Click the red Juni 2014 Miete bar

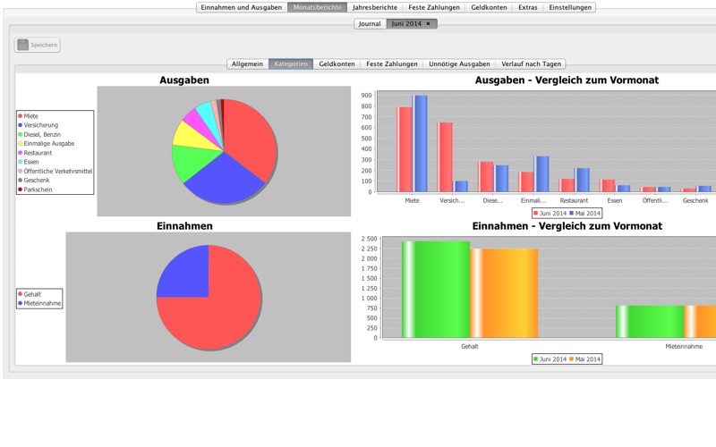pyautogui.click(x=405, y=149)
